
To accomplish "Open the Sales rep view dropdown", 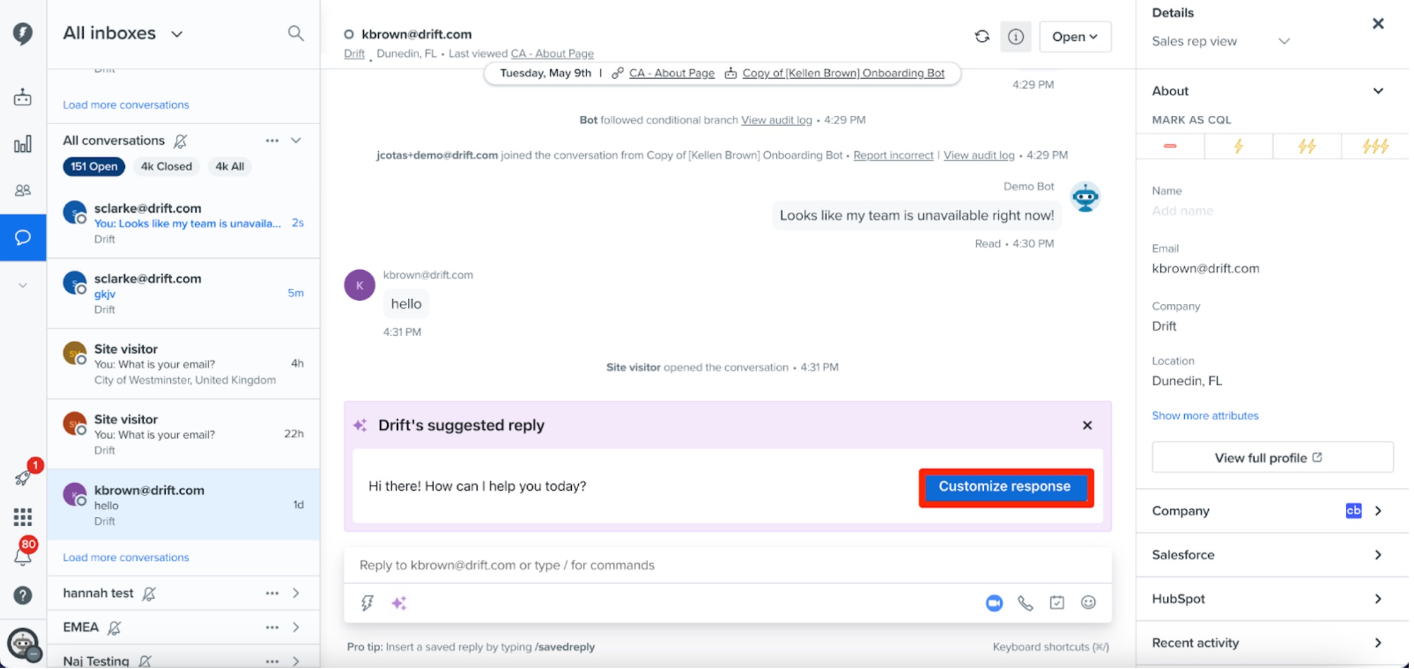I will click(1220, 41).
